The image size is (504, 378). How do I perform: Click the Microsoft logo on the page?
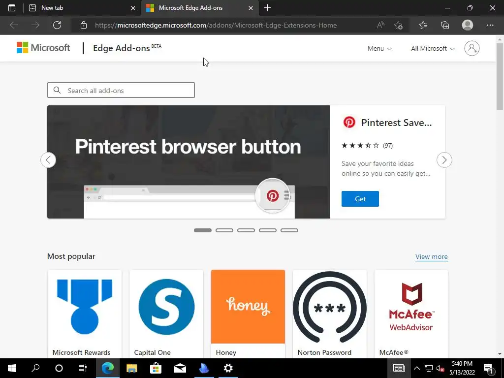coord(43,48)
